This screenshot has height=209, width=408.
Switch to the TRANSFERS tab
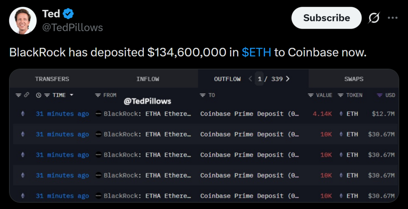(x=52, y=79)
